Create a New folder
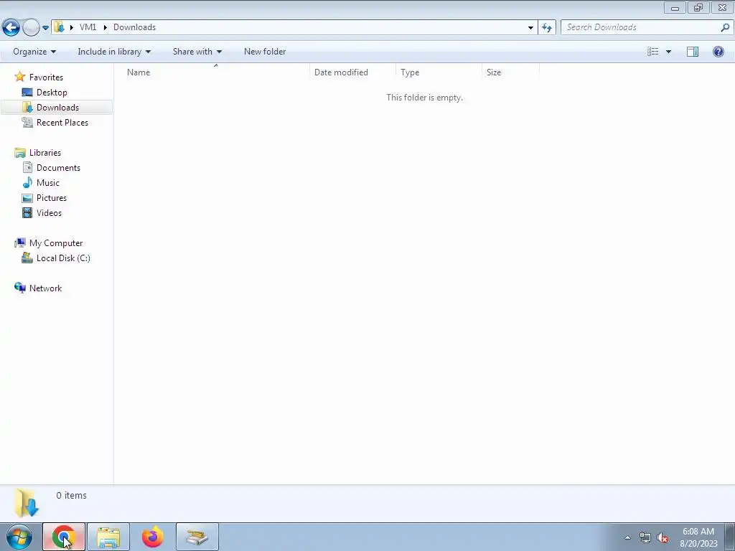Image resolution: width=735 pixels, height=551 pixels. click(x=265, y=52)
